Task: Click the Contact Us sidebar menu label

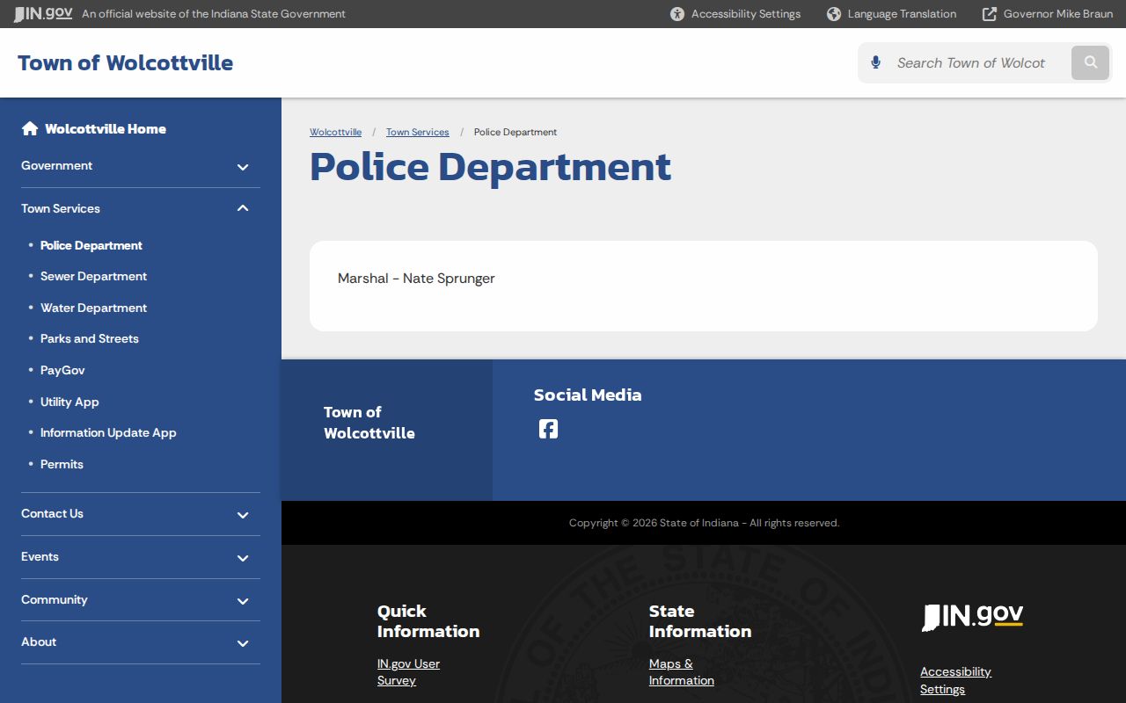Action: tap(52, 513)
